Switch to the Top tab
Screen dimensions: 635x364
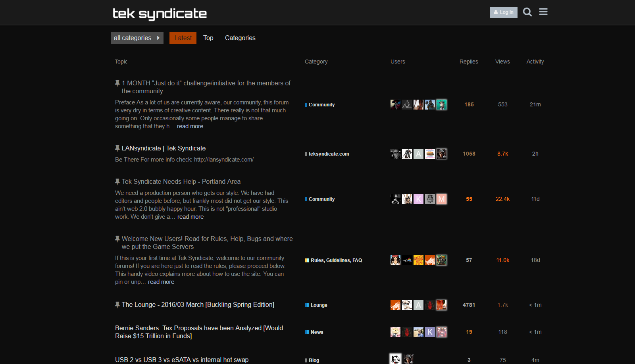[x=208, y=38]
